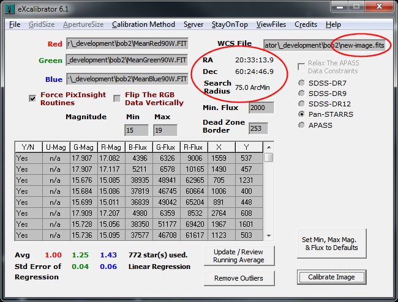Click Y cell 1601
This screenshot has height=302, width=398.
tap(249, 224)
